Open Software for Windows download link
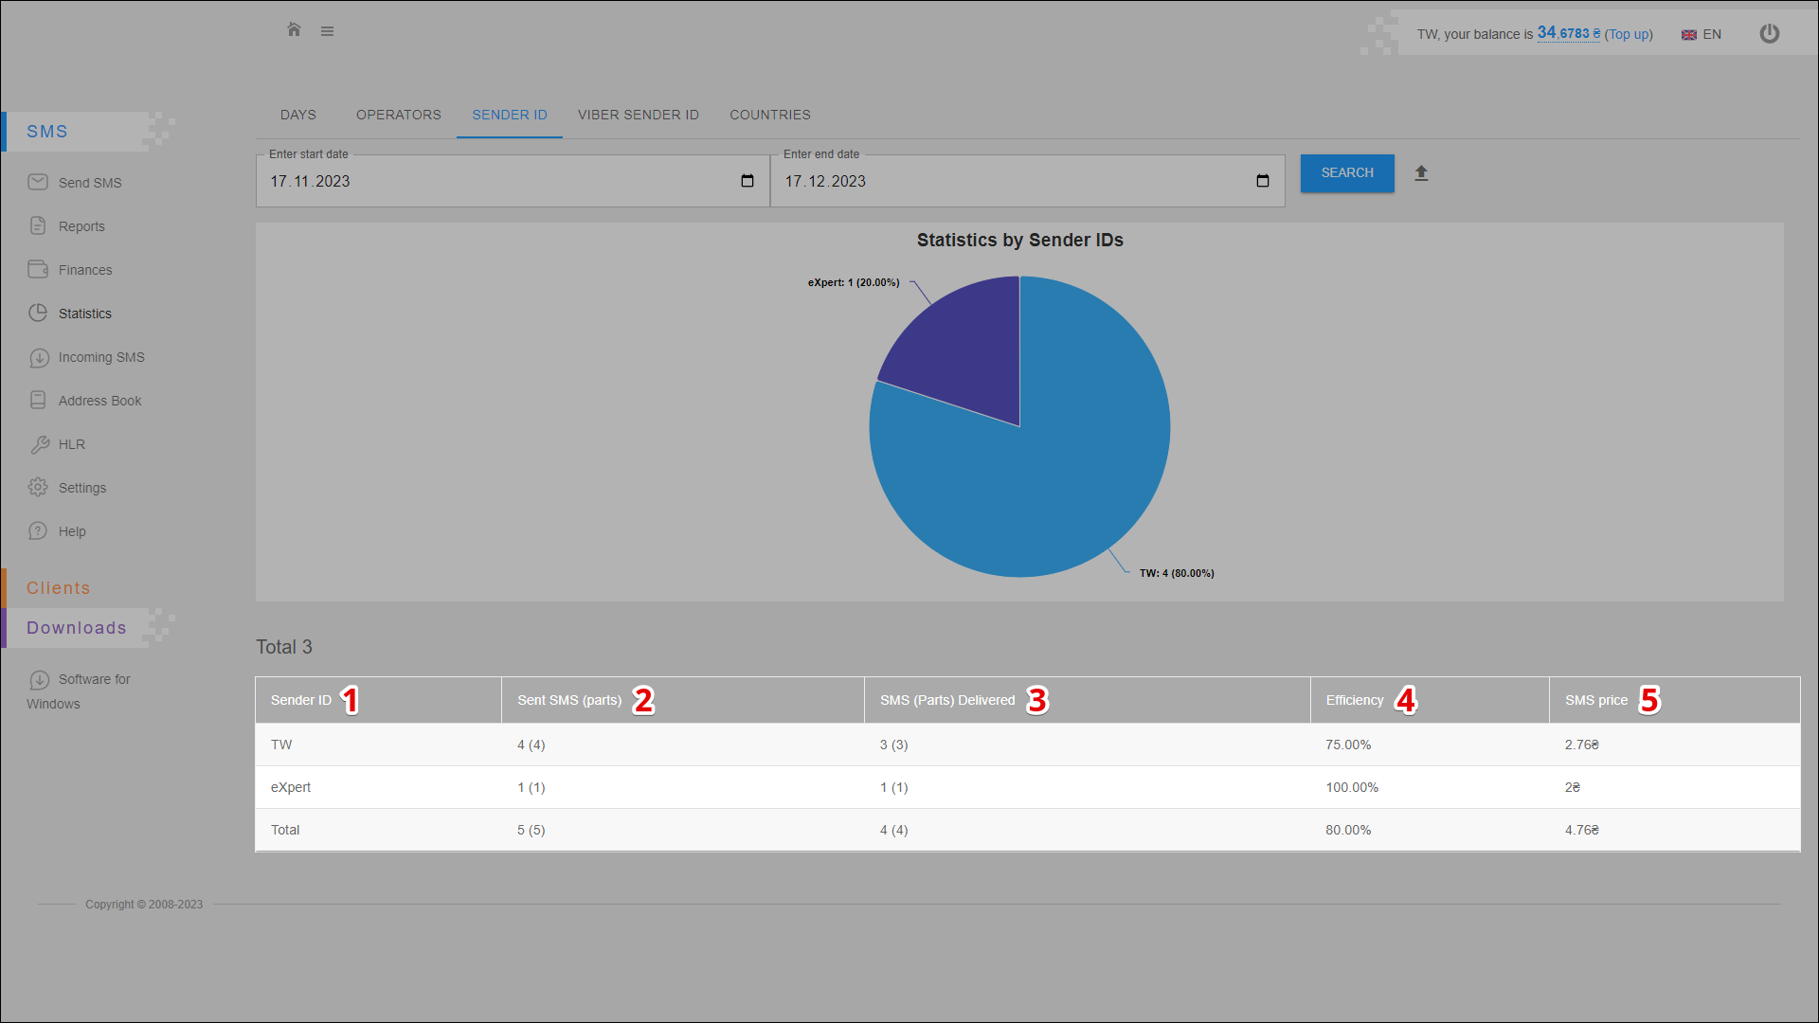Image resolution: width=1819 pixels, height=1023 pixels. point(94,679)
